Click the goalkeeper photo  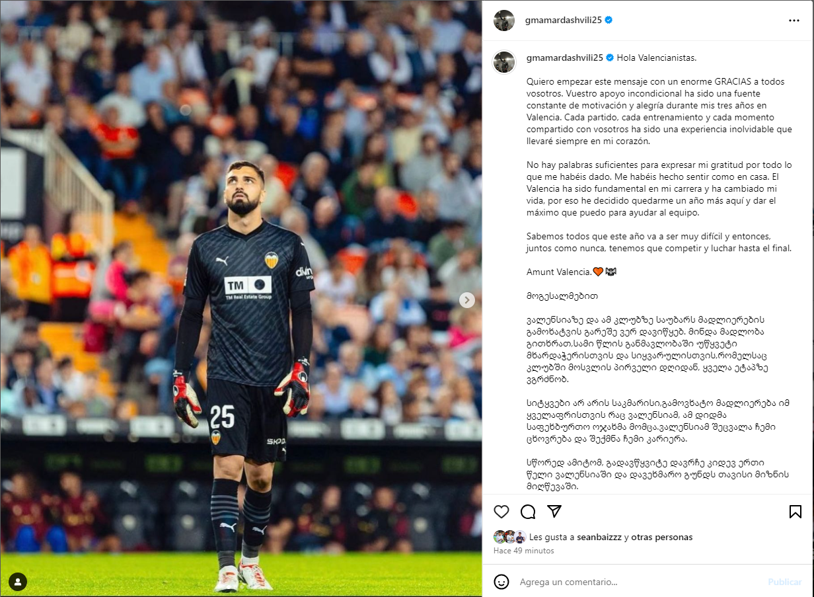(x=240, y=298)
